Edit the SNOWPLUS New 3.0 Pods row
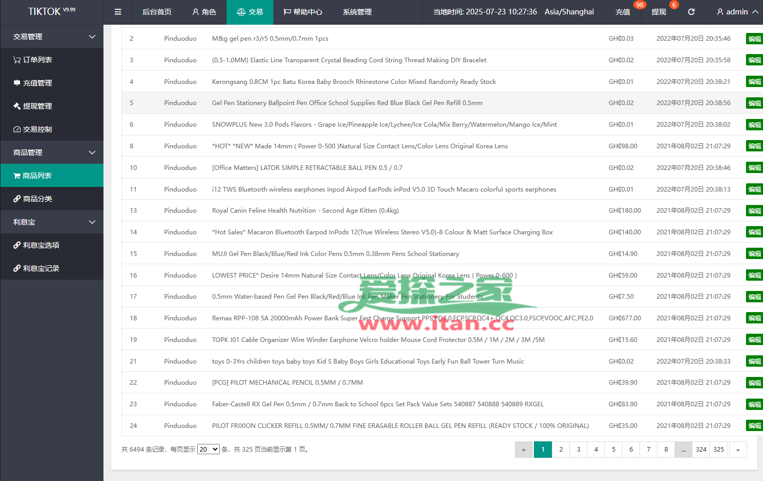The width and height of the screenshot is (763, 481). [x=754, y=125]
